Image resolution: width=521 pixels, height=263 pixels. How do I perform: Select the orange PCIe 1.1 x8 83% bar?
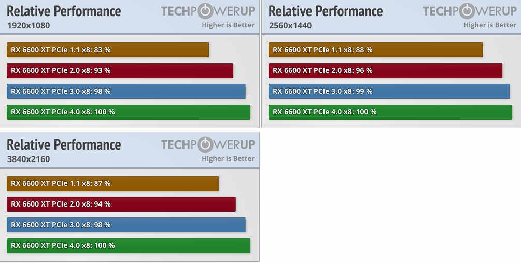click(108, 50)
